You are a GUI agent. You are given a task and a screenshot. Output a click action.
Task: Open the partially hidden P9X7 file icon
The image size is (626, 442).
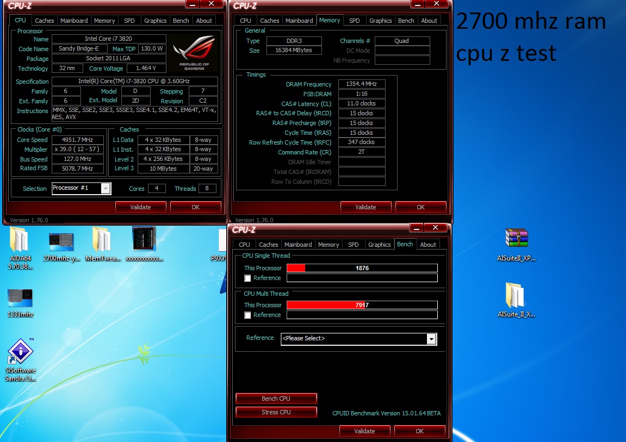point(220,245)
